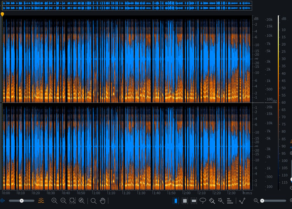
Task: Click the bottom channel spectrogram
Action: pyautogui.click(x=127, y=147)
